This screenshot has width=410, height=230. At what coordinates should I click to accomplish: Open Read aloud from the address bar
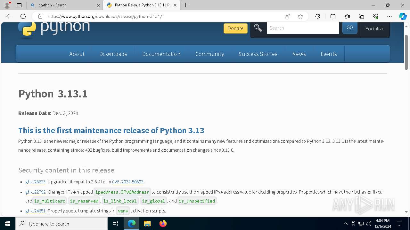click(288, 16)
